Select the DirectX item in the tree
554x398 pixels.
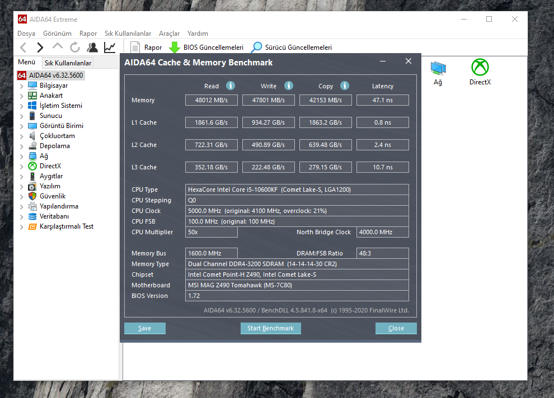pyautogui.click(x=50, y=166)
